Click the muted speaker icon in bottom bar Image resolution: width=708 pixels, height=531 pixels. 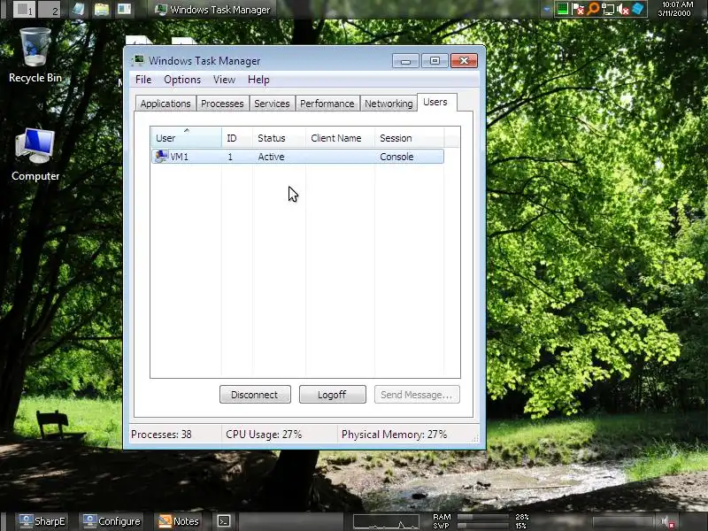point(668,522)
